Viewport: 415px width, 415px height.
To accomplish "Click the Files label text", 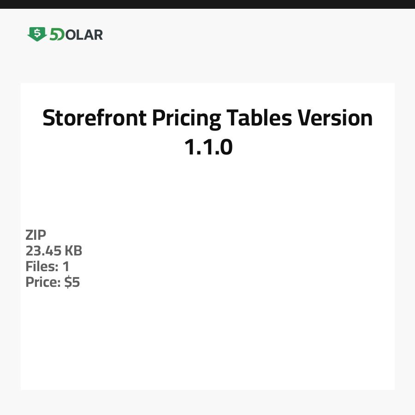I will [41, 267].
